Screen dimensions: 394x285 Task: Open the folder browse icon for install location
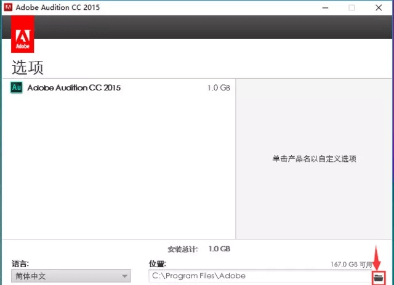379,278
